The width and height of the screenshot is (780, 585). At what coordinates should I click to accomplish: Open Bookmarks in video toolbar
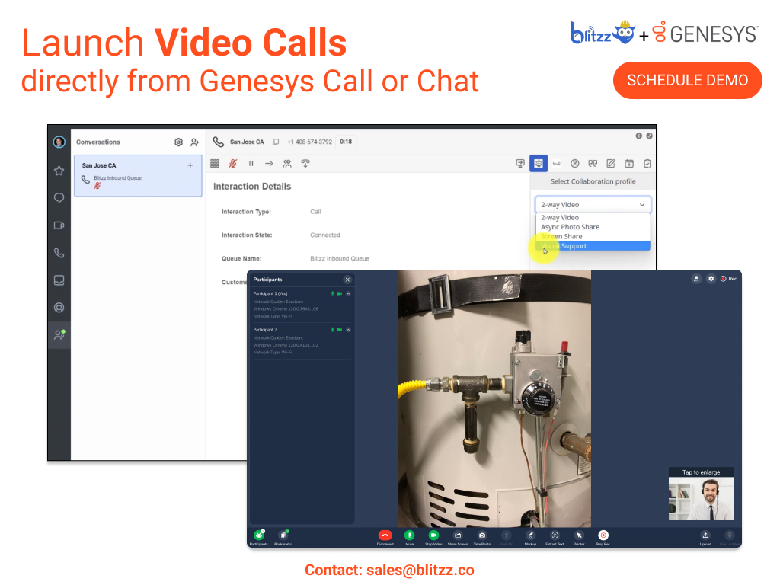[x=283, y=537]
